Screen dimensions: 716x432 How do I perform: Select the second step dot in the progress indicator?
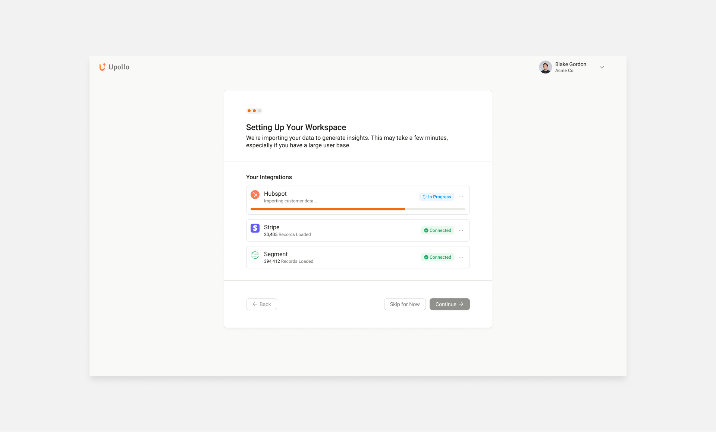254,111
